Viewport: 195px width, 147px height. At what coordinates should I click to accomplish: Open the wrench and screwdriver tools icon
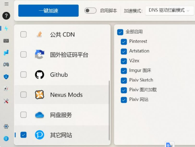click(6, 101)
